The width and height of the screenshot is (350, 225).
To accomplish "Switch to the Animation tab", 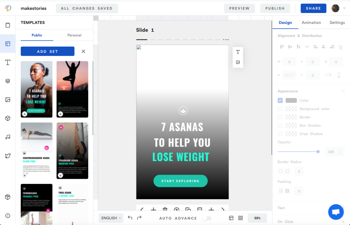I will (311, 23).
